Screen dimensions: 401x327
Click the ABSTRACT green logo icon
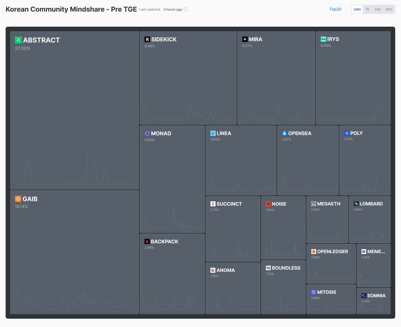click(18, 40)
